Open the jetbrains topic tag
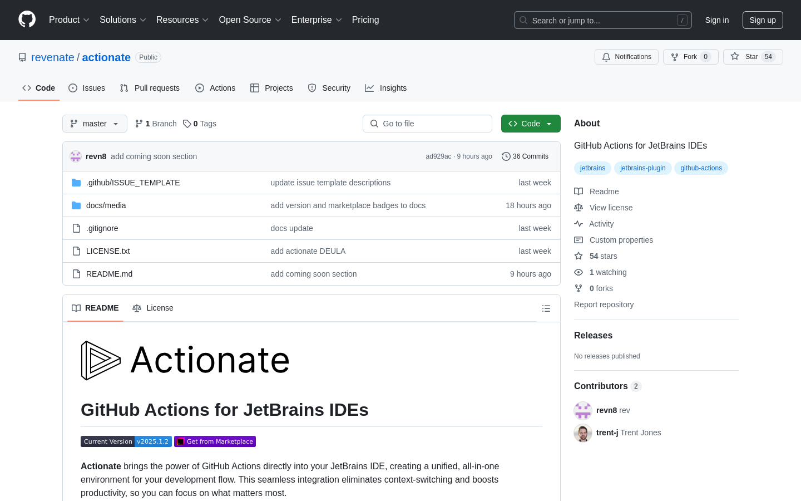The image size is (801, 501). tap(592, 168)
